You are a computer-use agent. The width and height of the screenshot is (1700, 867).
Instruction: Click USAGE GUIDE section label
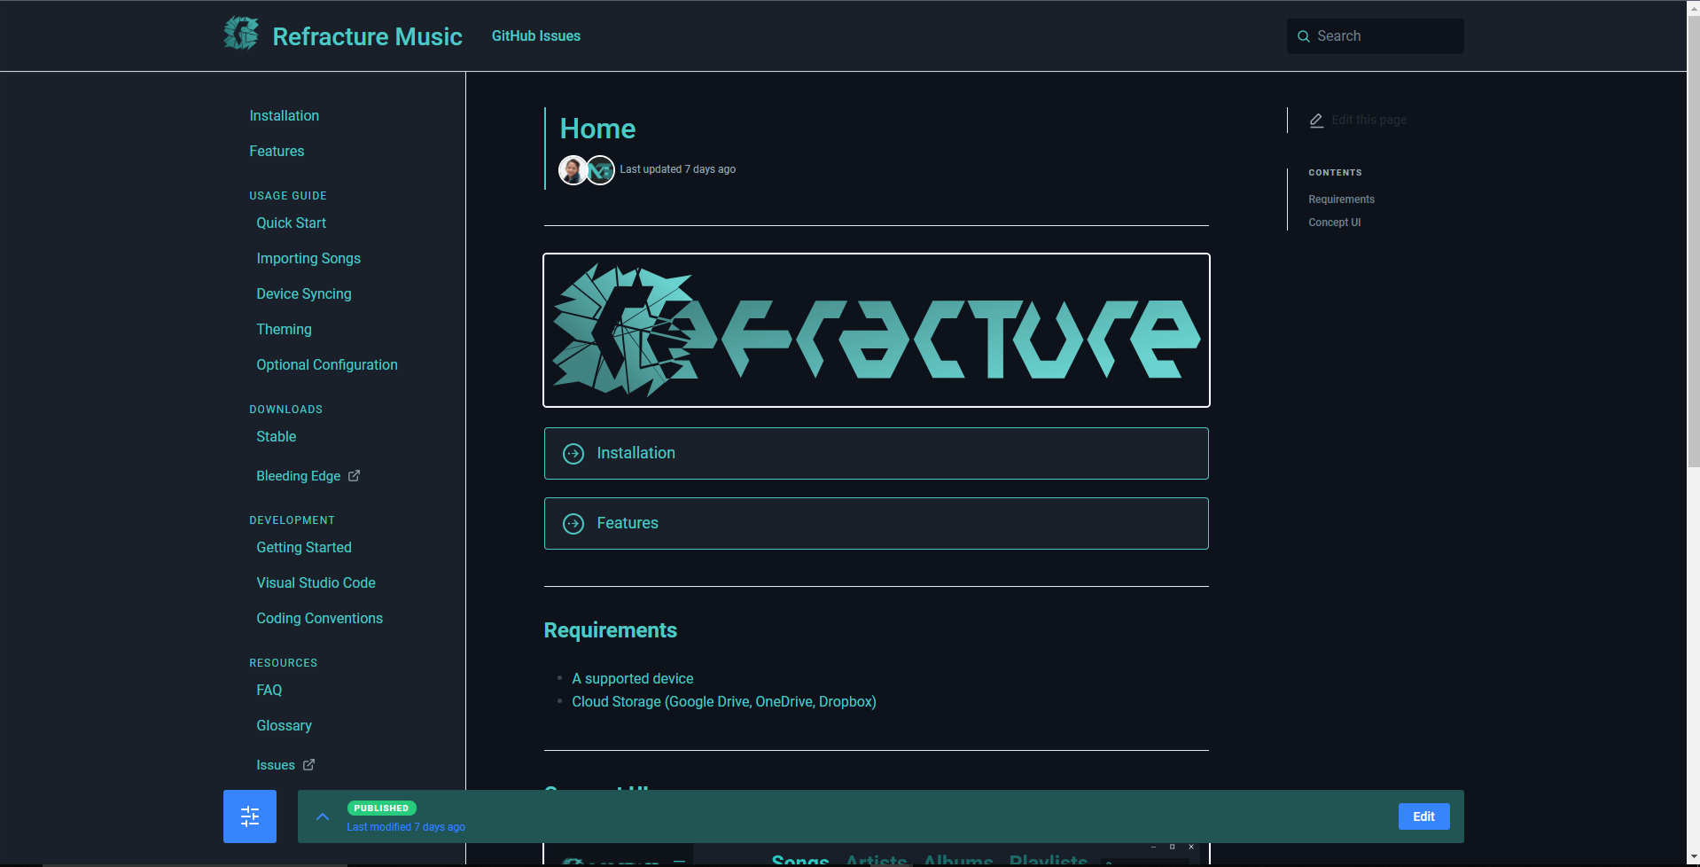[x=288, y=196]
